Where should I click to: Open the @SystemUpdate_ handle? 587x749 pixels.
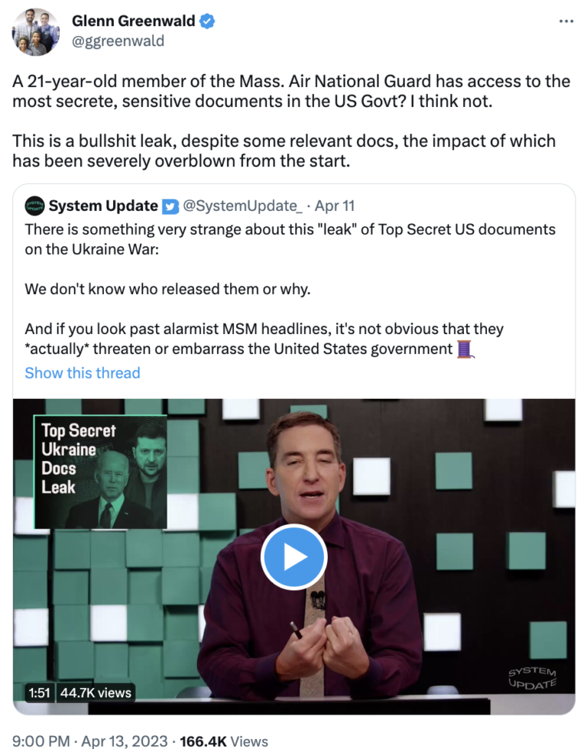(242, 206)
